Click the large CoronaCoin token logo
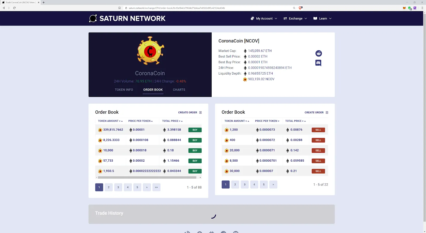This screenshot has width=426, height=233. [150, 51]
